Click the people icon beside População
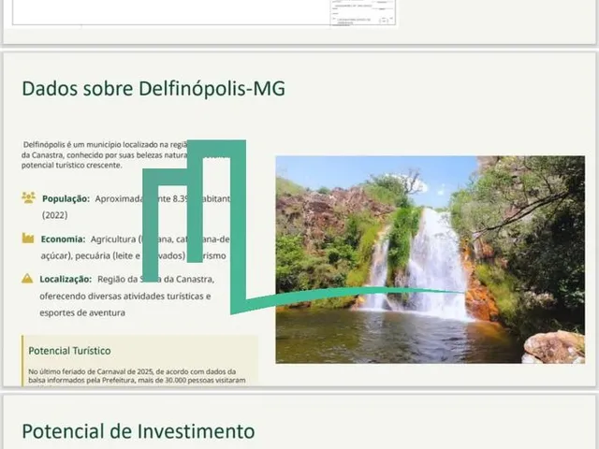The height and width of the screenshot is (449, 599). pyautogui.click(x=28, y=197)
